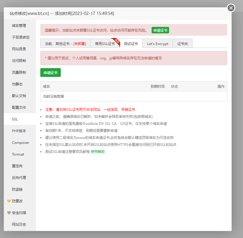Open the 证书夹 tab
The image size is (243, 238).
point(183,44)
